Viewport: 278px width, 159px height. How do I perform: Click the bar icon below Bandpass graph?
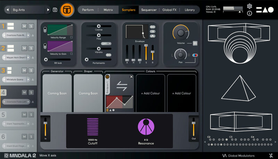click(x=107, y=110)
